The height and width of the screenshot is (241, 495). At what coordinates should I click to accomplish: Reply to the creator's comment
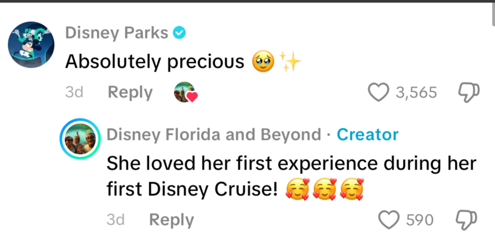point(171,220)
